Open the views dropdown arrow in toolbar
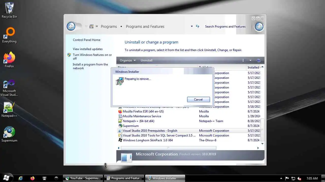 coord(250,60)
